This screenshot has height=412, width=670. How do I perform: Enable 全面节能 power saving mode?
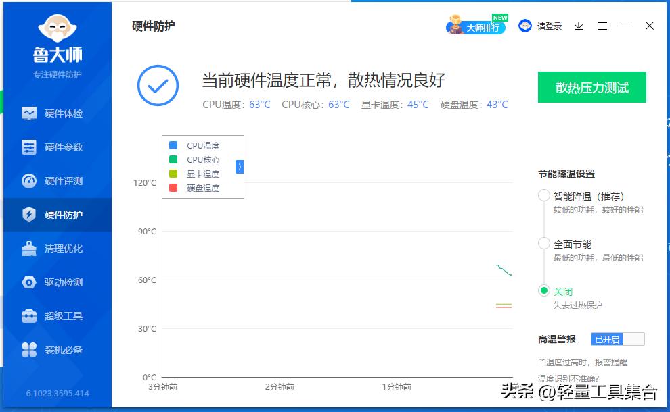tap(543, 244)
